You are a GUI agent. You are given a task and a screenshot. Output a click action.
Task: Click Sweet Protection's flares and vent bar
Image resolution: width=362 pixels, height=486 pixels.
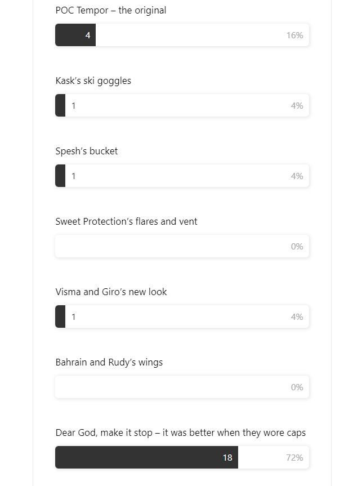coord(182,246)
